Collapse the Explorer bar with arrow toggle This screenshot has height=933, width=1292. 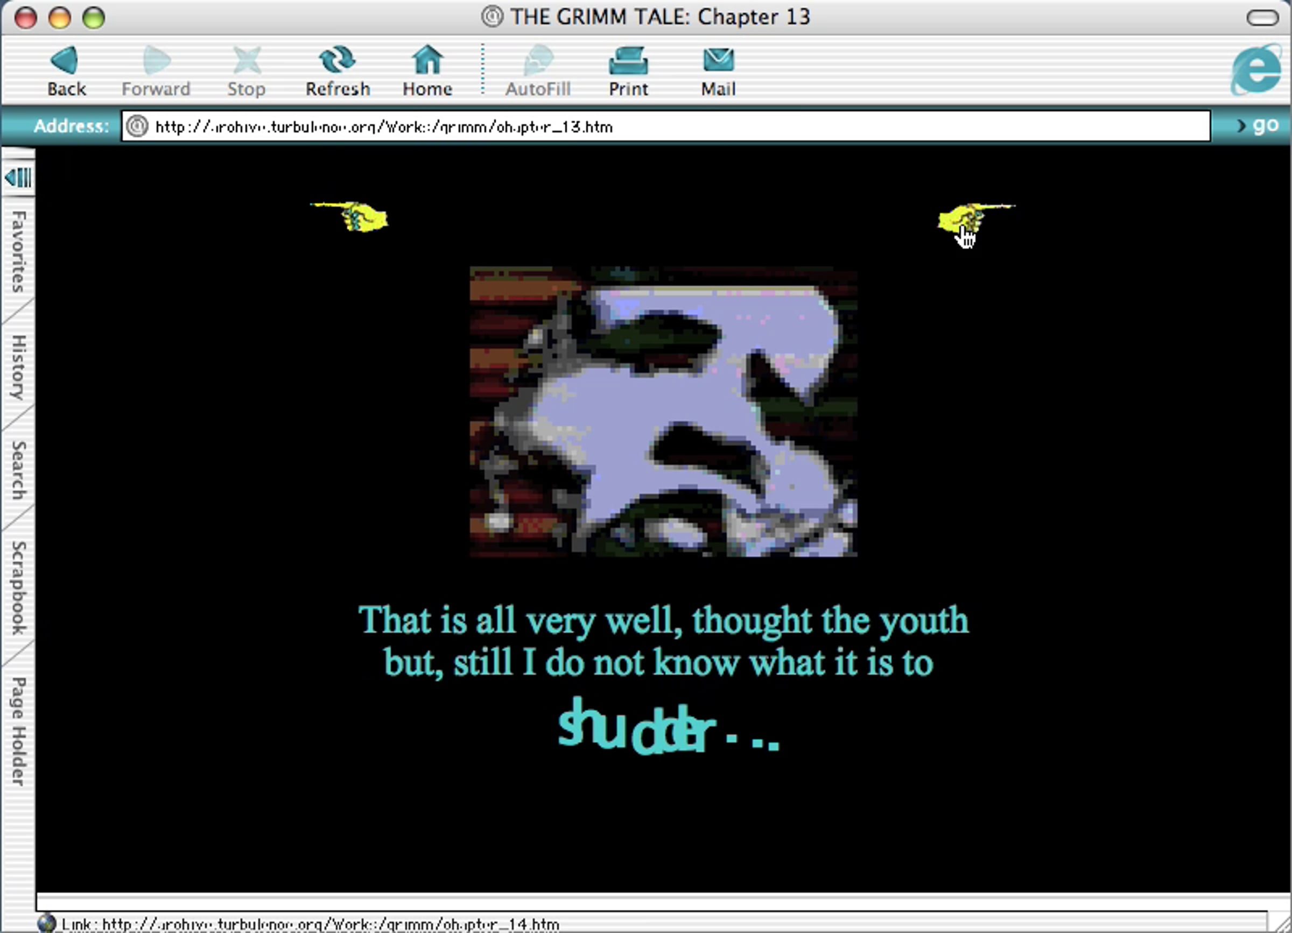point(18,178)
